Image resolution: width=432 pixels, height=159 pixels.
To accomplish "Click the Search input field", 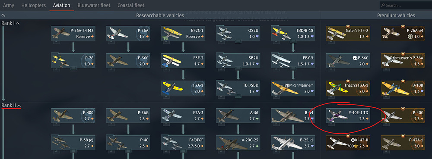I will point(406,5).
